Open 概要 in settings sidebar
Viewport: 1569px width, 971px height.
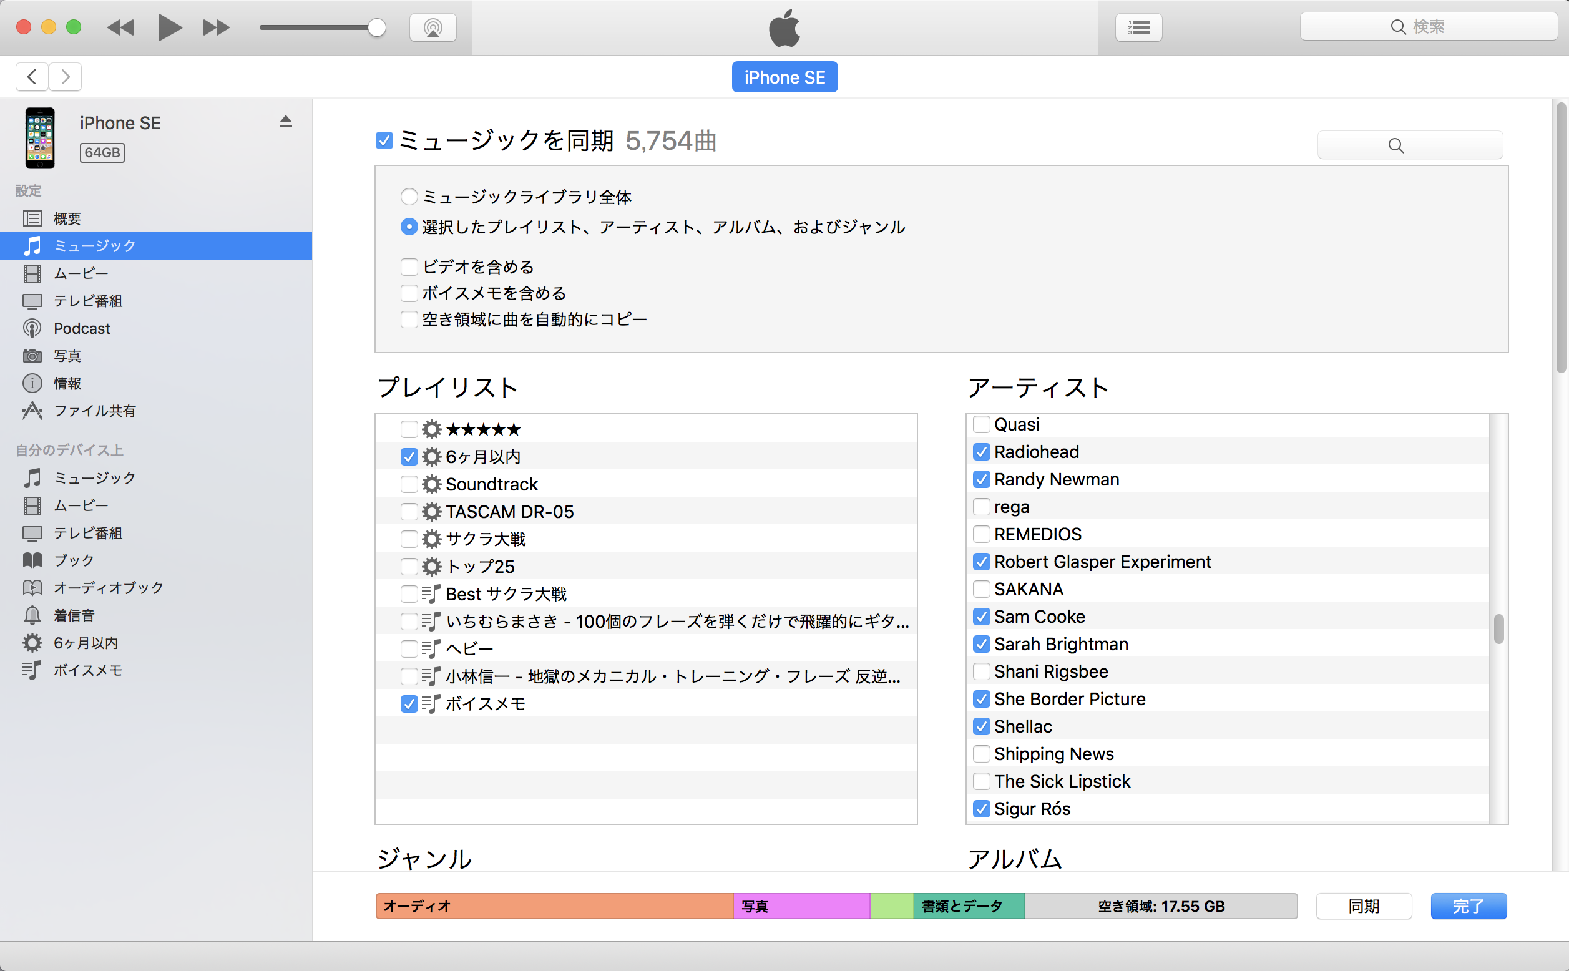pos(156,218)
